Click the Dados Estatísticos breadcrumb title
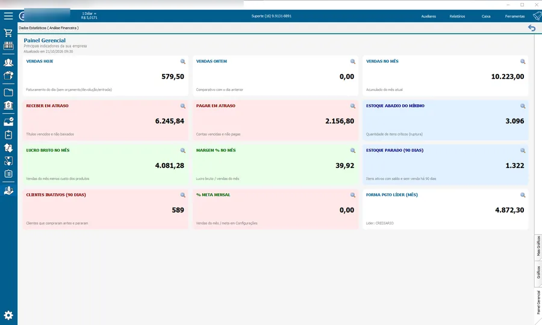Viewport: 542px width, 325px height. tap(48, 28)
